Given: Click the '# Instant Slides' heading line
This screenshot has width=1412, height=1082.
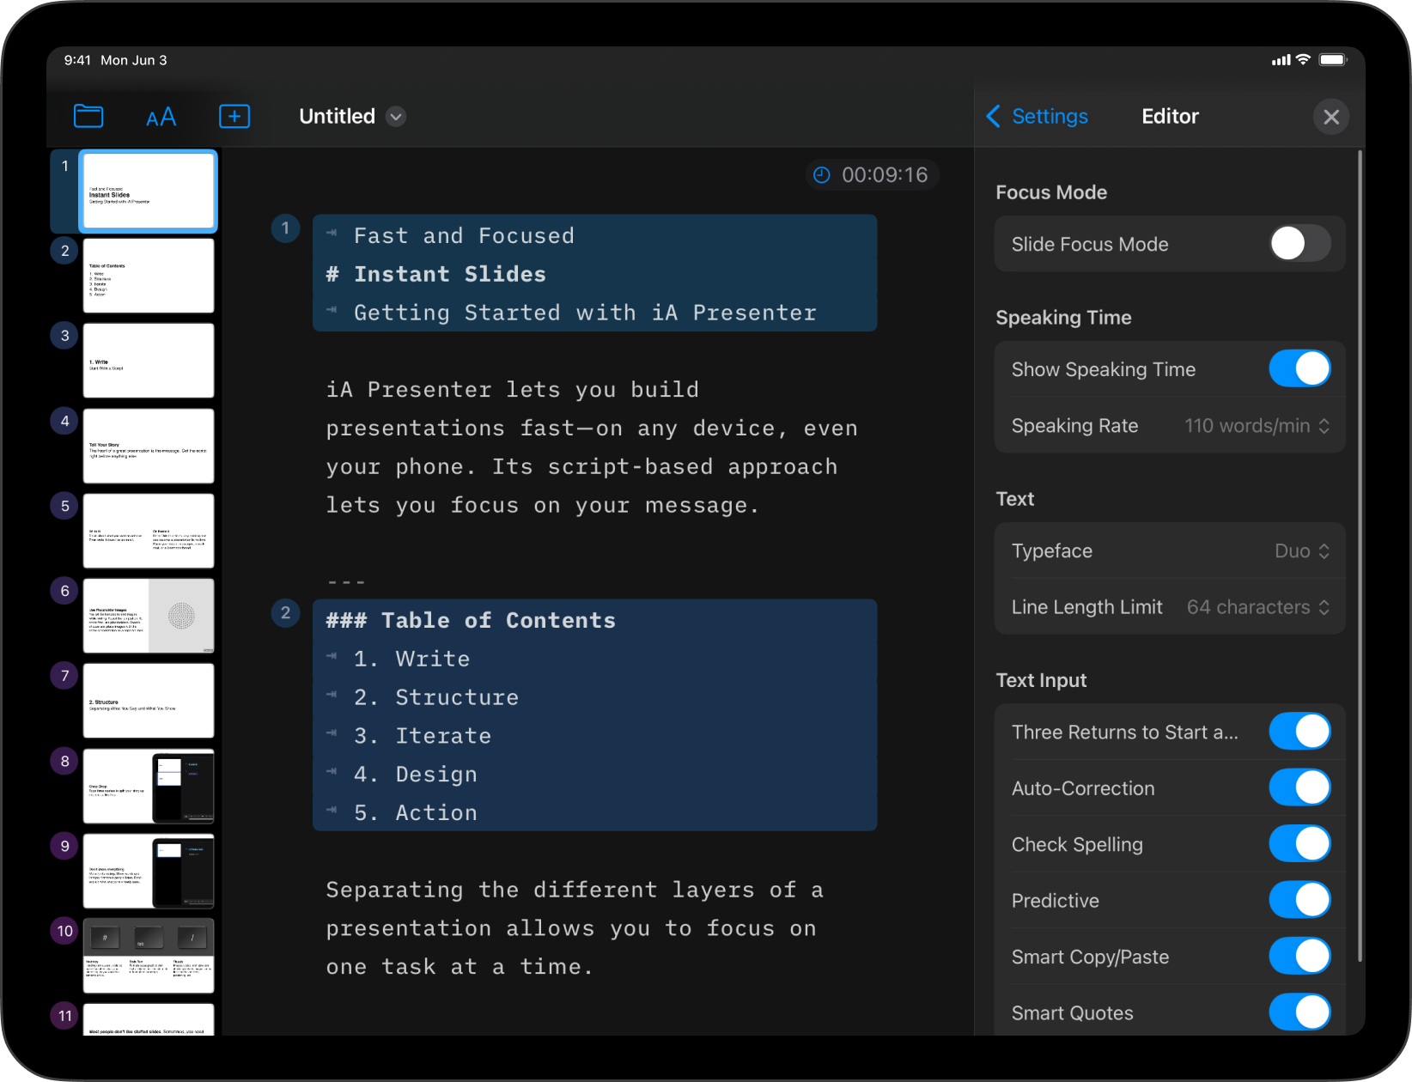Looking at the screenshot, I should click(x=436, y=275).
